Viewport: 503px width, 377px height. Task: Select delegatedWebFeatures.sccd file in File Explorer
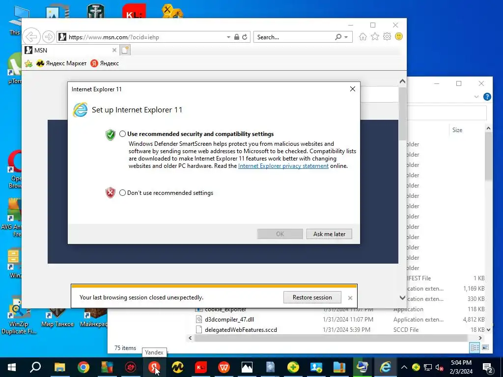[x=241, y=329]
